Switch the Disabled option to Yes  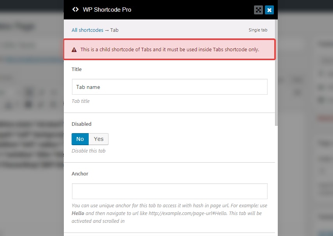(x=99, y=139)
